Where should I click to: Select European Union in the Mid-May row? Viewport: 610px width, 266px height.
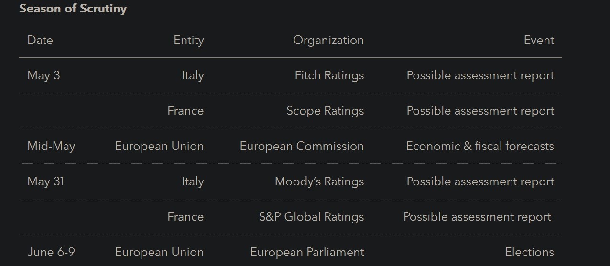point(159,146)
